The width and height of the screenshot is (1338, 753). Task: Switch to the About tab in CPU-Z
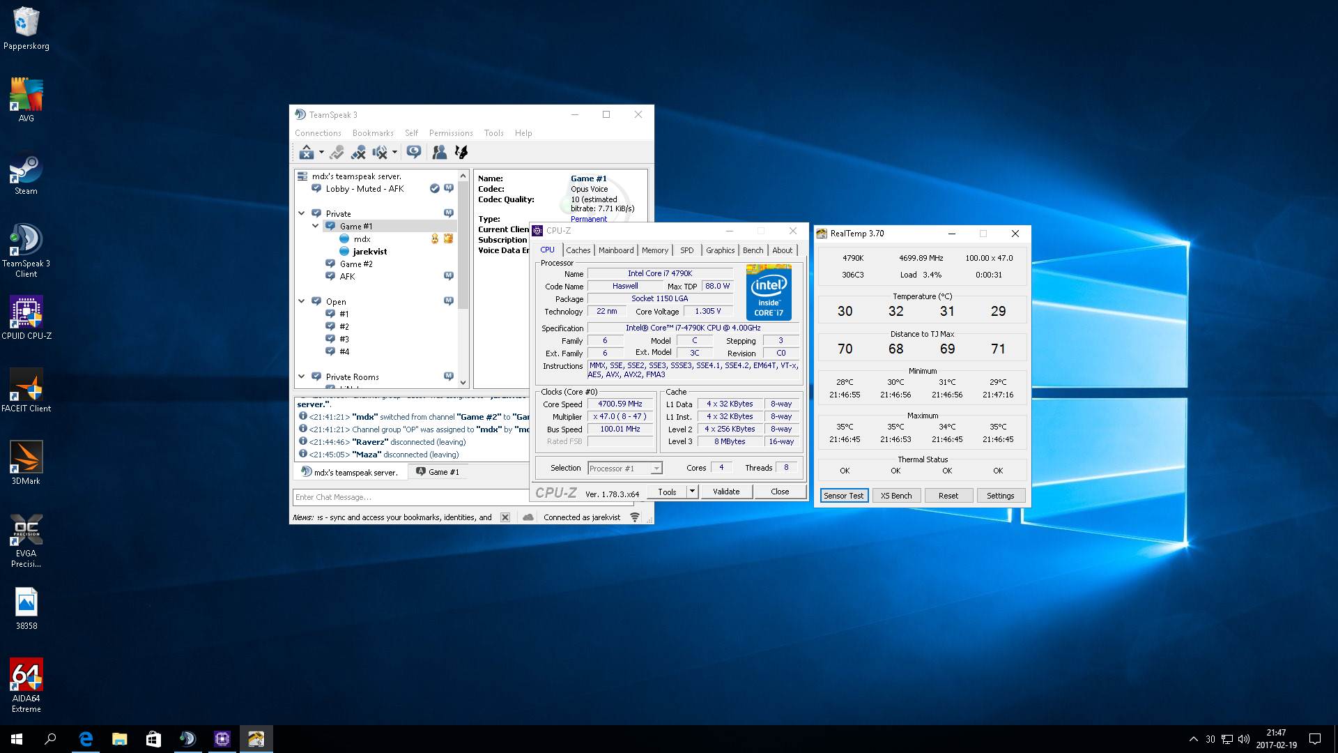[782, 250]
